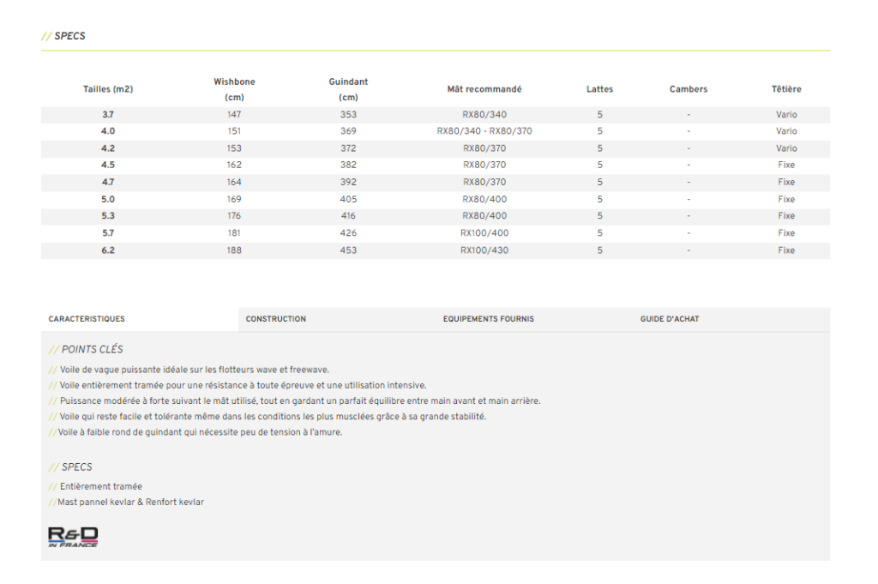Select the 6.2 size cell
The height and width of the screenshot is (584, 878).
pyautogui.click(x=108, y=250)
